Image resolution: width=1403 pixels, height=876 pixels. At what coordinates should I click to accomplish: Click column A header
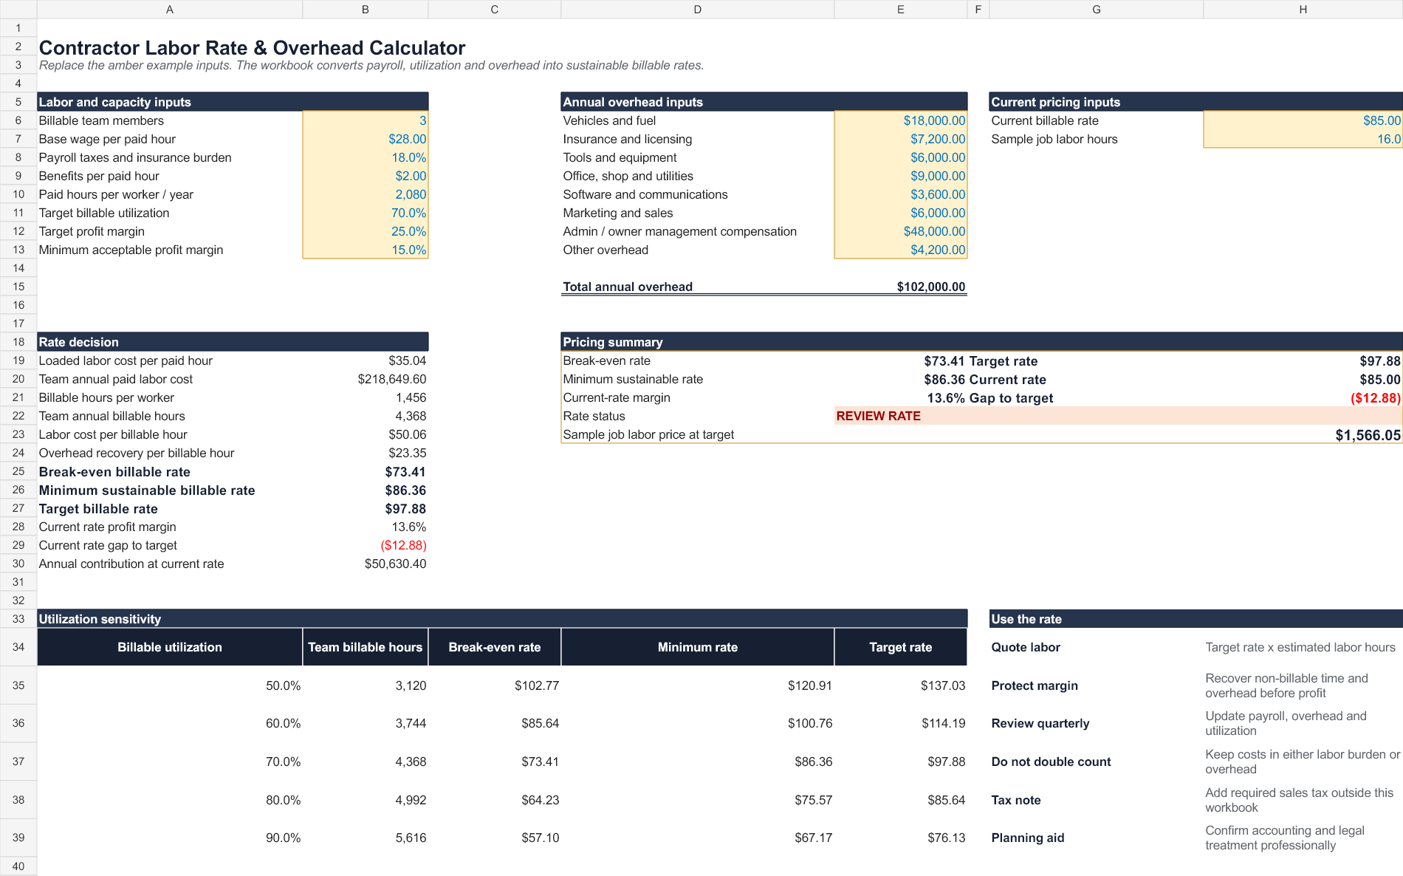coord(170,10)
